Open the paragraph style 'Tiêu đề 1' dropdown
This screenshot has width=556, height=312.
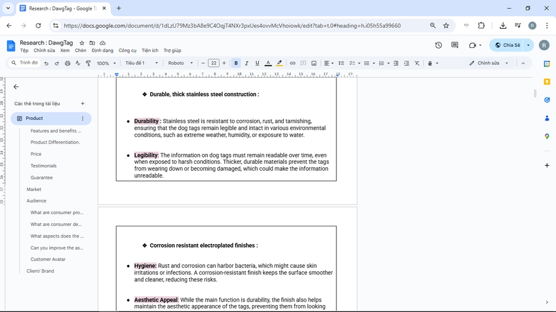coord(141,63)
